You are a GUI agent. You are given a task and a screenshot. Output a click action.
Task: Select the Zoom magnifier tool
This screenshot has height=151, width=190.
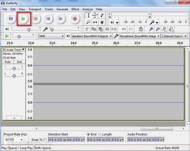point(89,22)
